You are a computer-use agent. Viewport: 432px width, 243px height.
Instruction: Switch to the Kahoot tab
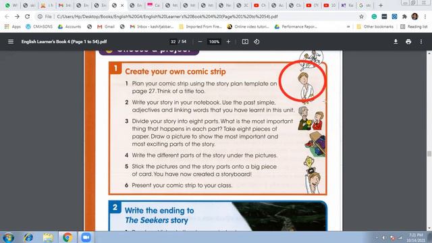click(x=346, y=5)
